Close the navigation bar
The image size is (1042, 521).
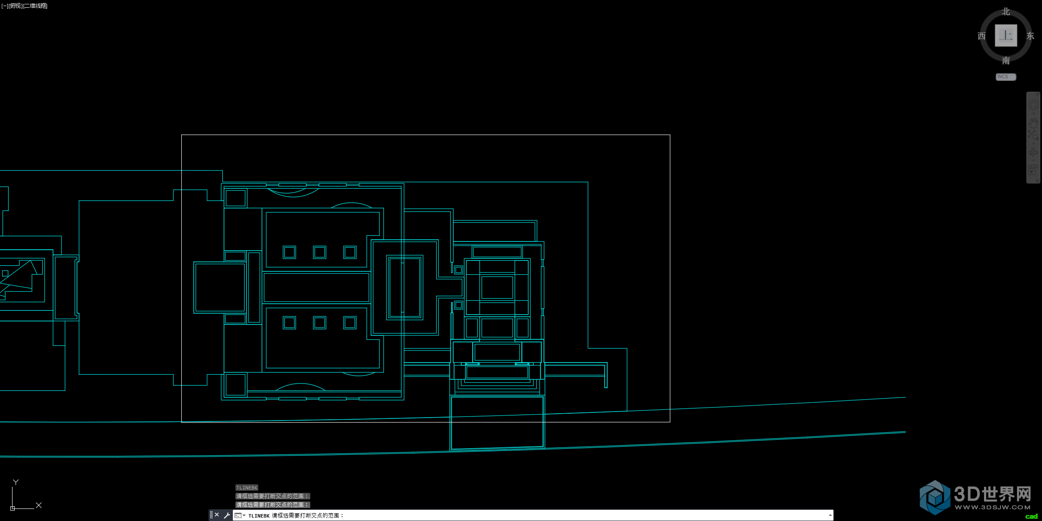[1038, 94]
